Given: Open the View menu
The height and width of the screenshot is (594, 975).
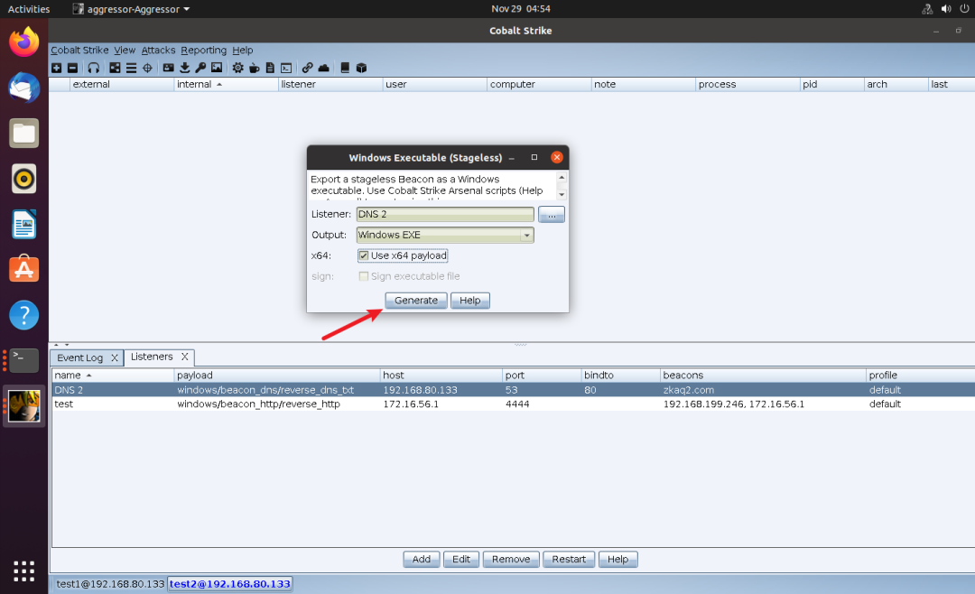Looking at the screenshot, I should 125,51.
